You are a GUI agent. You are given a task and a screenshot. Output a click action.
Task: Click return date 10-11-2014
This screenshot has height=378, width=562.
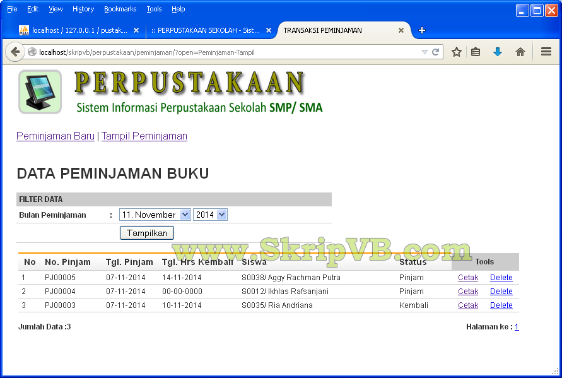(x=182, y=305)
